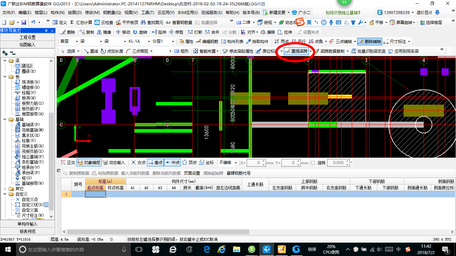
Task: Open the 定义 definition tool
Action: 60,22
